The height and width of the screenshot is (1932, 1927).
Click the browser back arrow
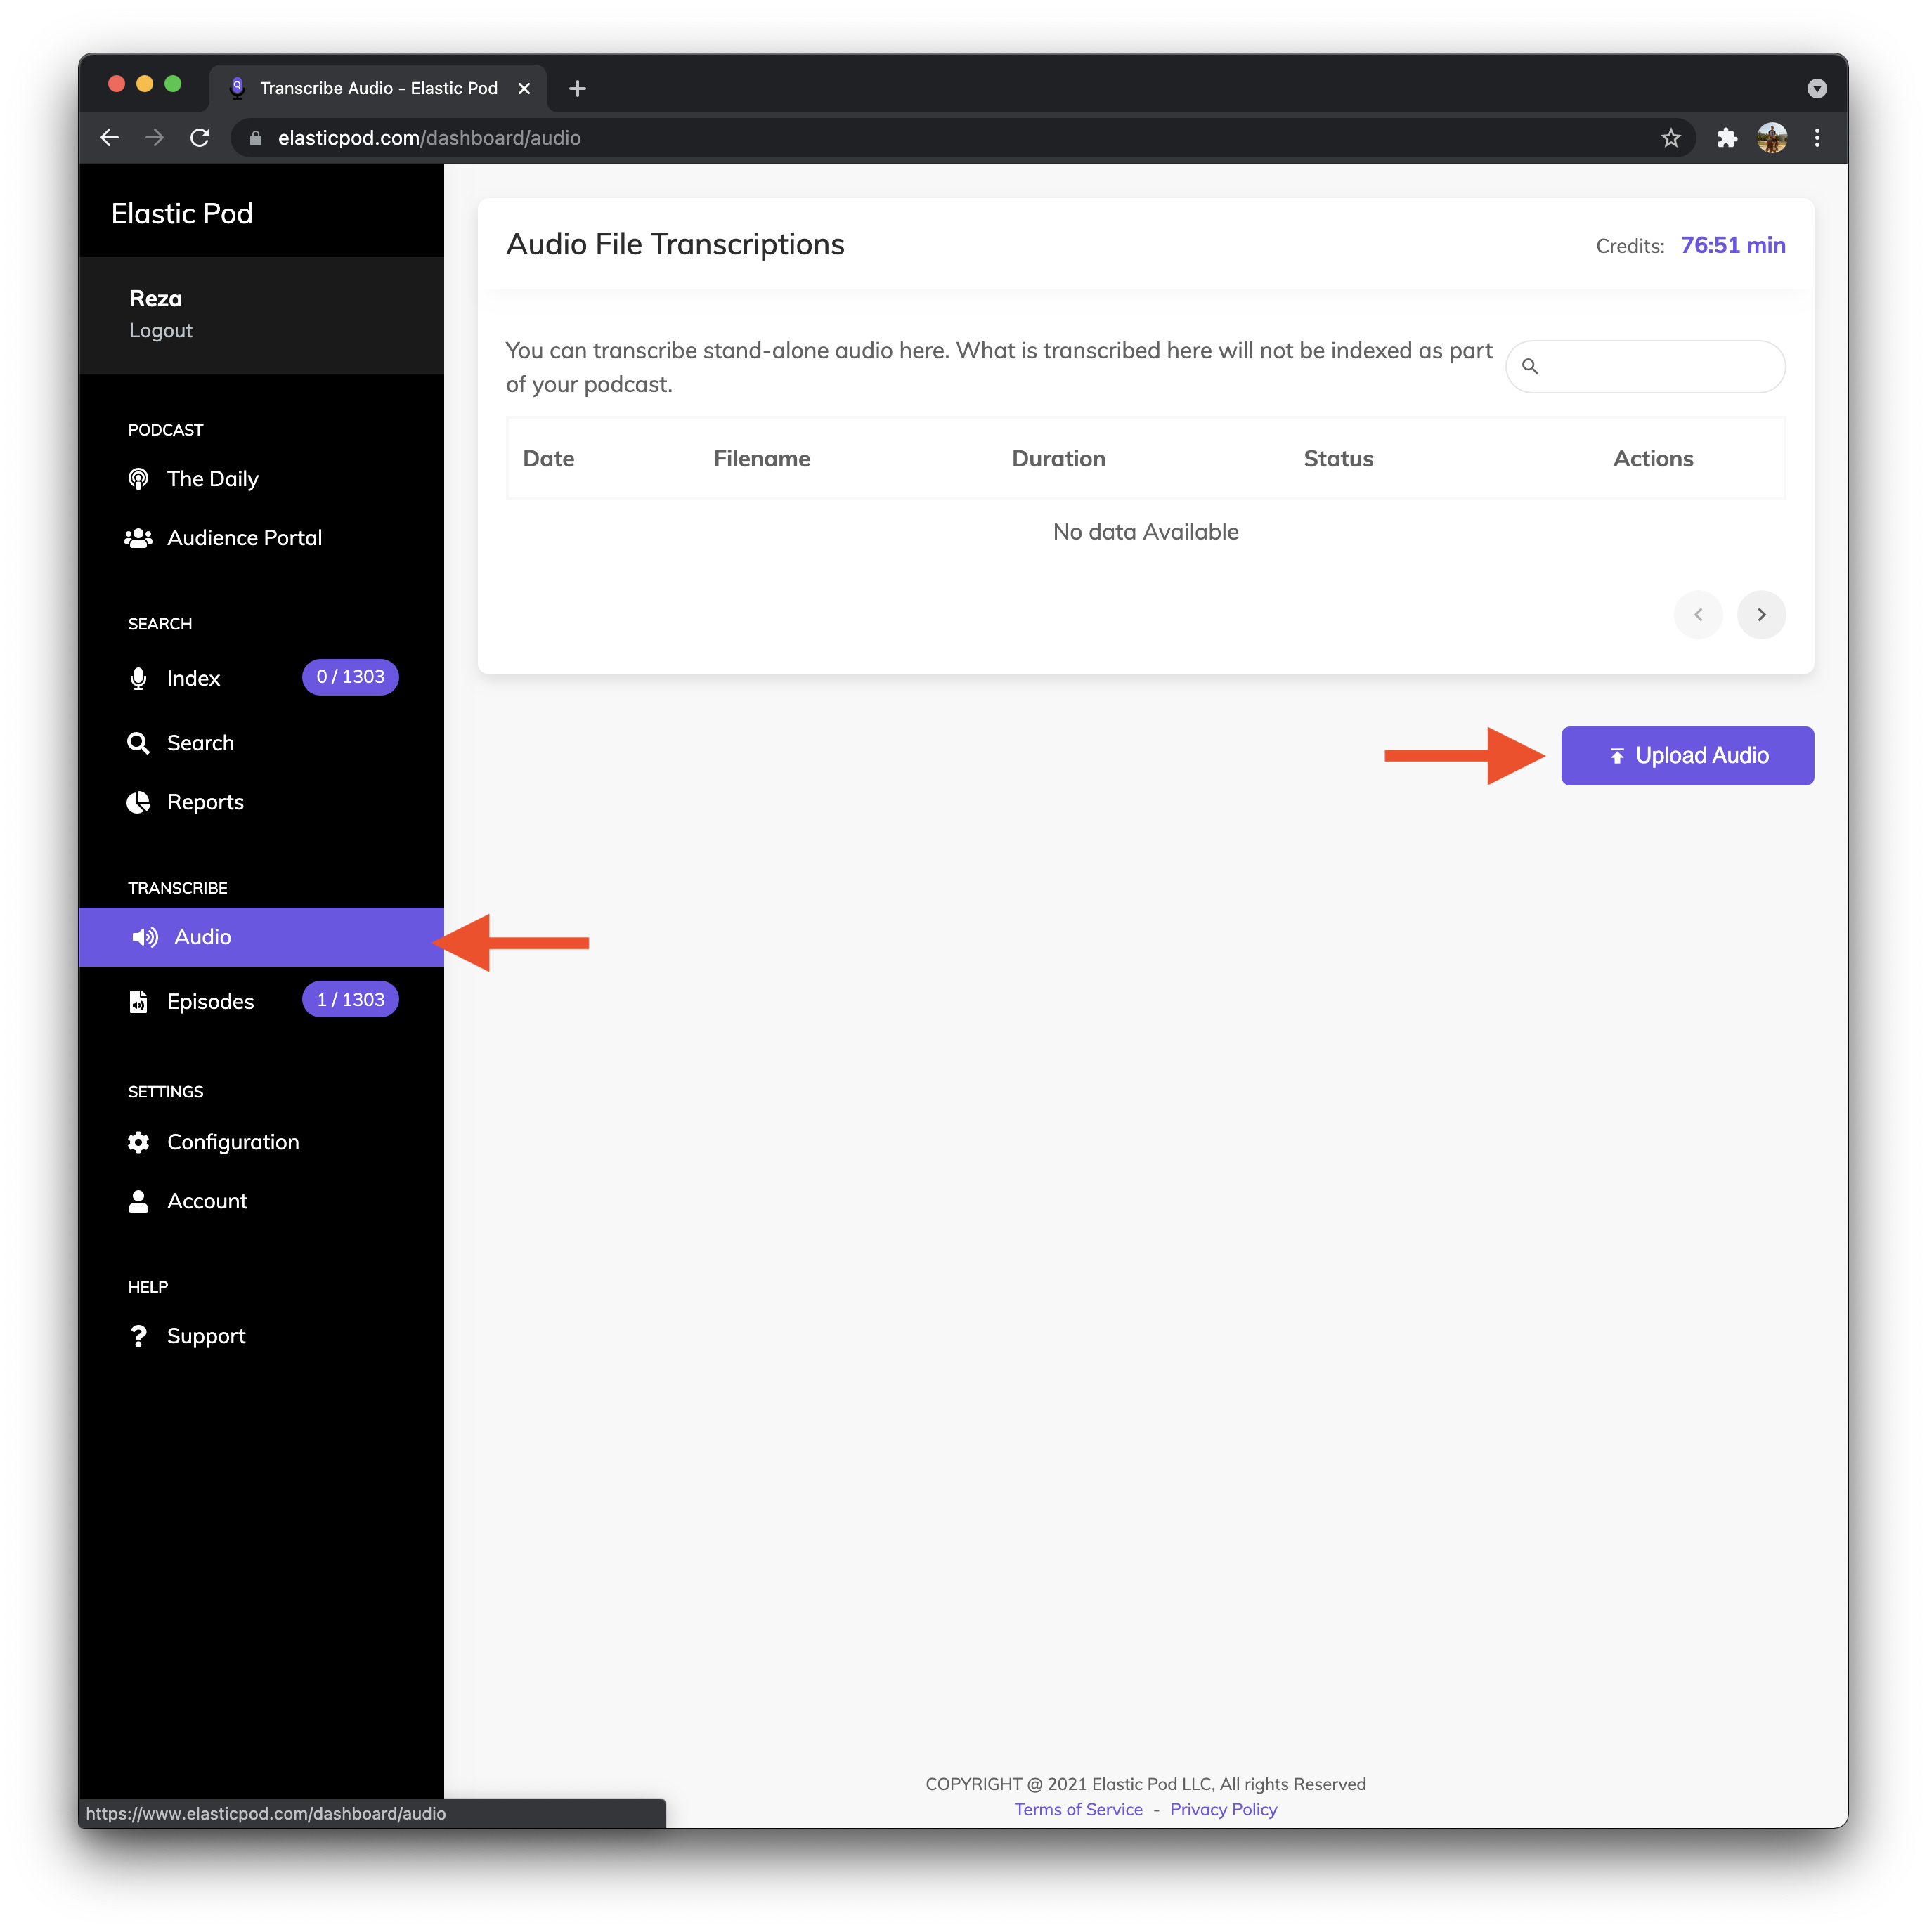[110, 138]
